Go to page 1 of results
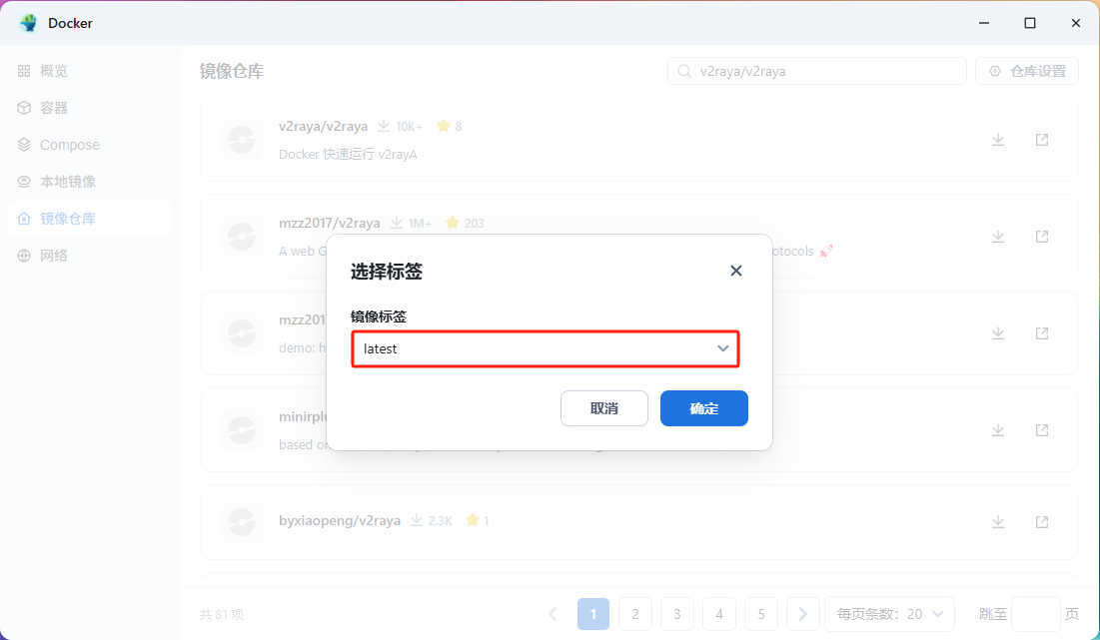 tap(593, 614)
